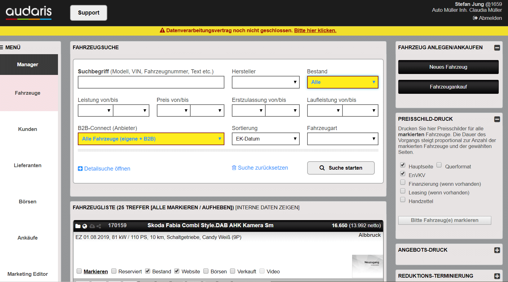
Task: Click the Abmelden logout icon
Action: click(475, 18)
